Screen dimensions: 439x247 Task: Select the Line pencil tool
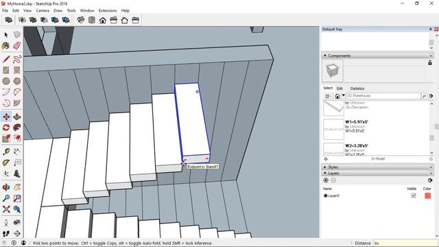click(x=6, y=59)
